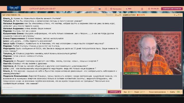Screen dimensions: 184x103
Task: Click Людмила +'s message about август-сентябрь прогнозы
Action: pos(51,61)
